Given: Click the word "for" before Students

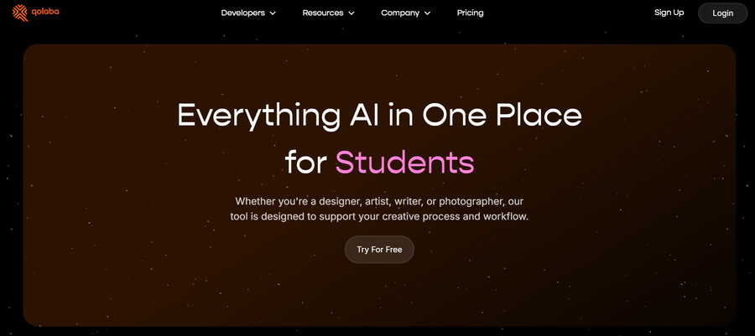Looking at the screenshot, I should [x=307, y=162].
